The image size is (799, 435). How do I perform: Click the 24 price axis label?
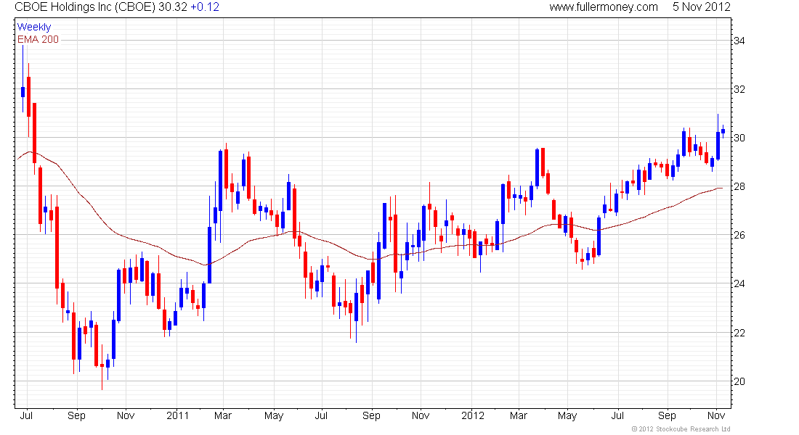coord(739,284)
